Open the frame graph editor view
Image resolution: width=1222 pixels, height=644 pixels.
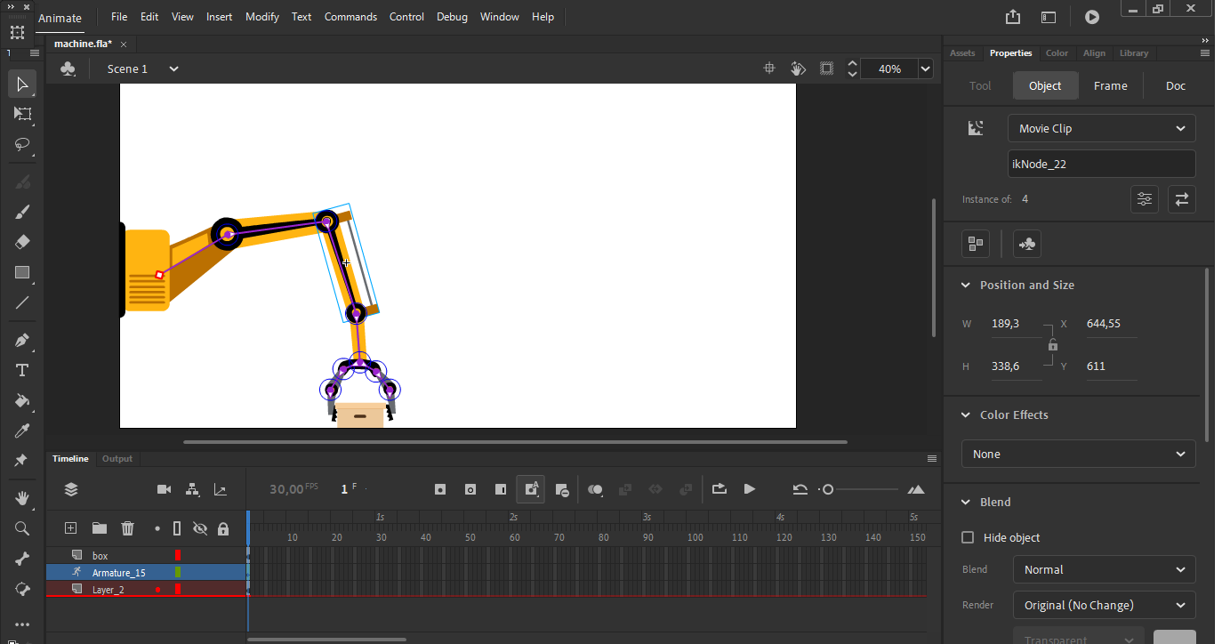point(220,489)
